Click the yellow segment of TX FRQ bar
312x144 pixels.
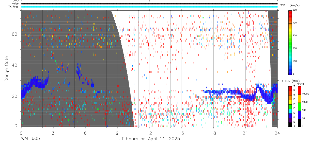click(x=290, y=102)
